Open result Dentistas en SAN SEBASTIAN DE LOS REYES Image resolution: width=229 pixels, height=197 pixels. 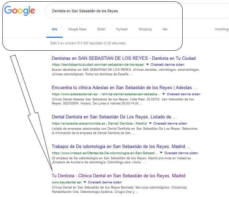tap(124, 58)
